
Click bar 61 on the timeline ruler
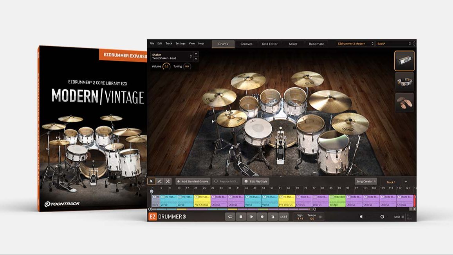click(280, 188)
